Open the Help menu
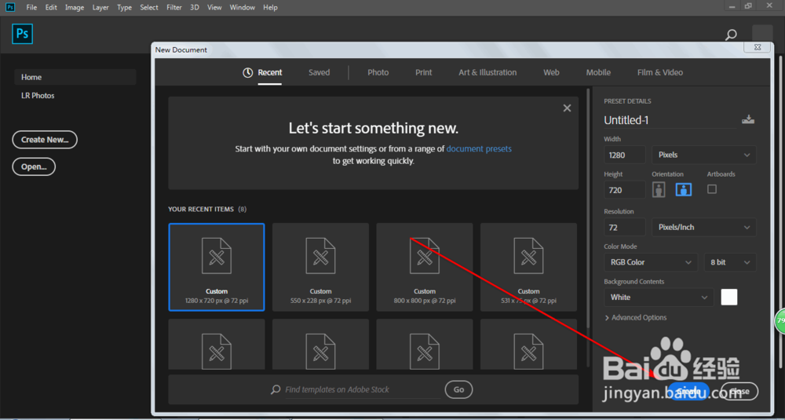 [270, 8]
